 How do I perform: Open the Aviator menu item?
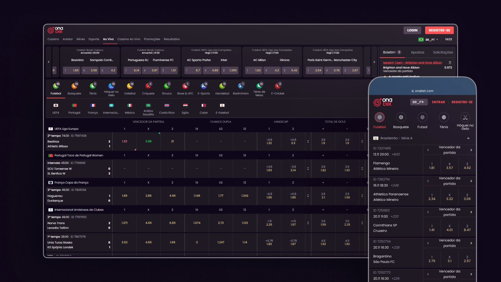(68, 39)
